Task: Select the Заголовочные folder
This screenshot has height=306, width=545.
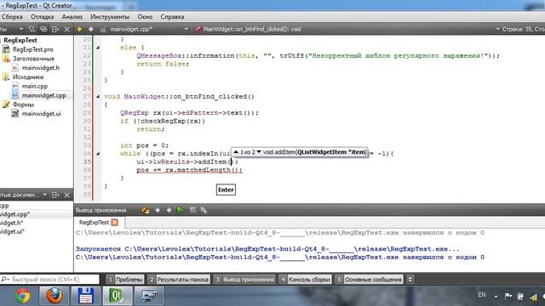Action: click(x=33, y=59)
